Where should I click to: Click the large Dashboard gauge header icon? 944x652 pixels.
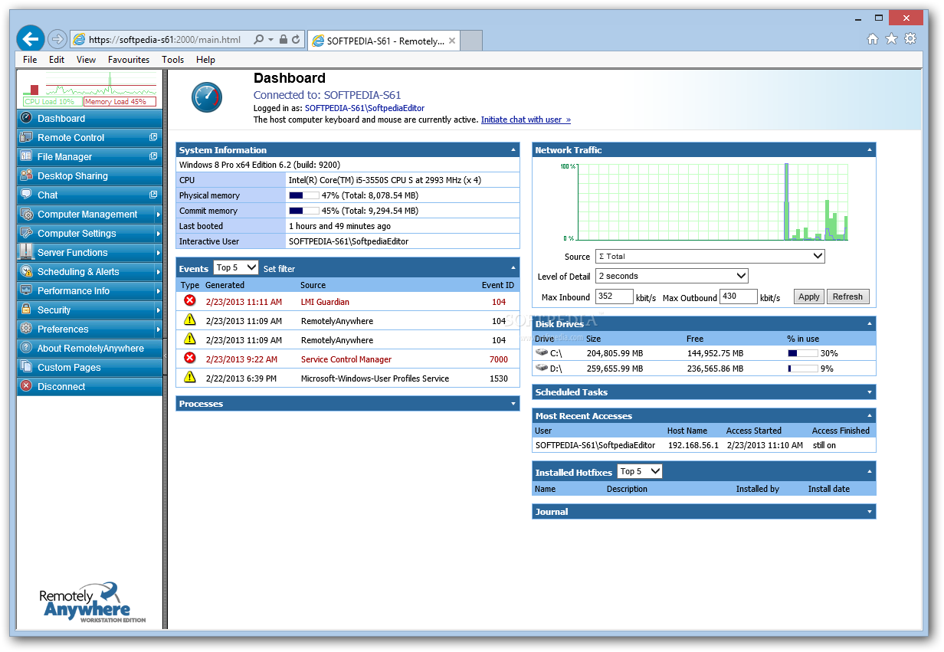tap(206, 97)
